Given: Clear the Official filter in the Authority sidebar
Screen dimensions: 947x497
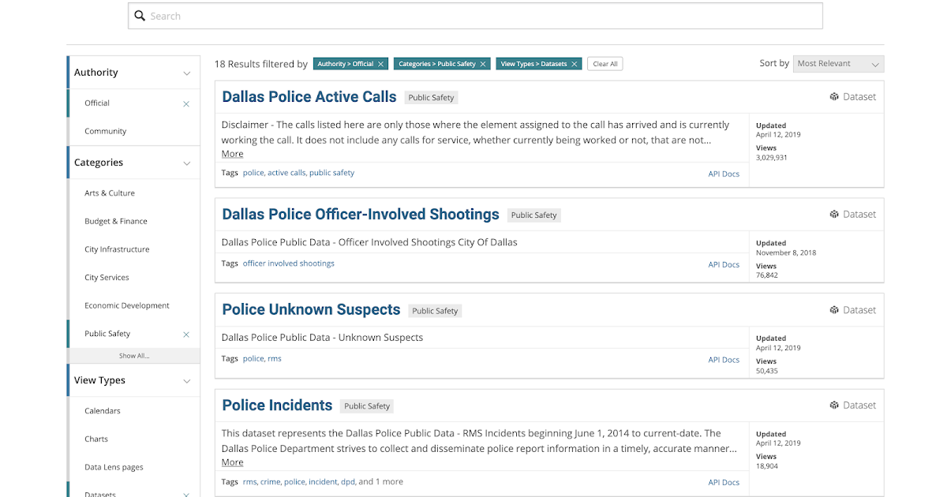Looking at the screenshot, I should pyautogui.click(x=186, y=103).
